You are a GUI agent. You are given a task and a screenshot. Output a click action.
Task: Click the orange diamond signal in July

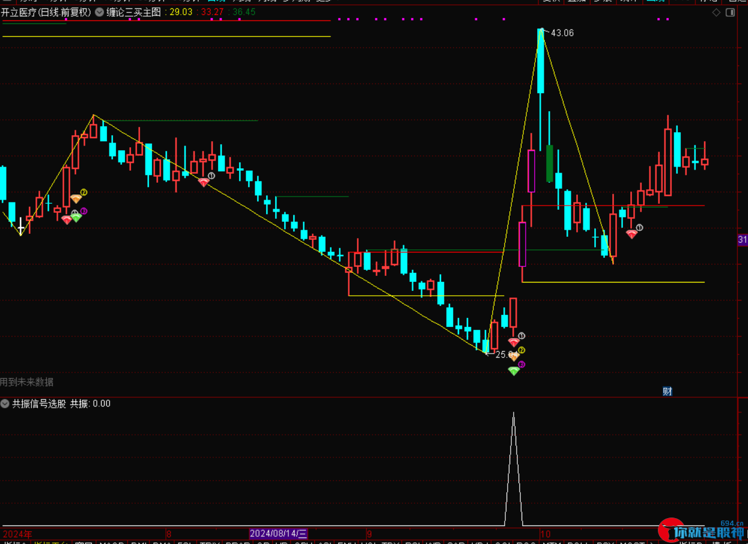(x=76, y=199)
